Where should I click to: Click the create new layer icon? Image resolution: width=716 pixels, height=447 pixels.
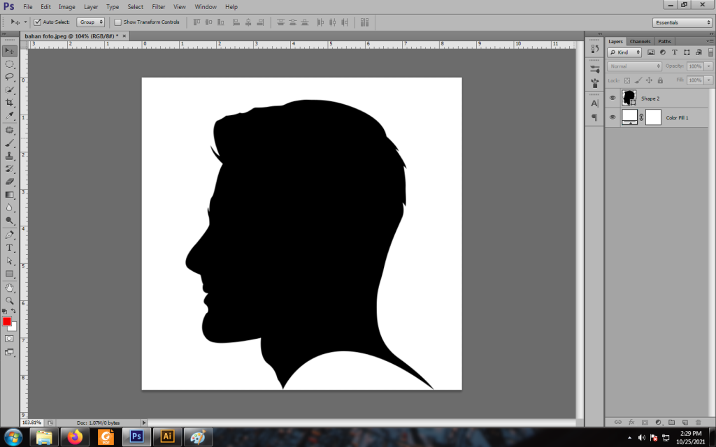(685, 423)
